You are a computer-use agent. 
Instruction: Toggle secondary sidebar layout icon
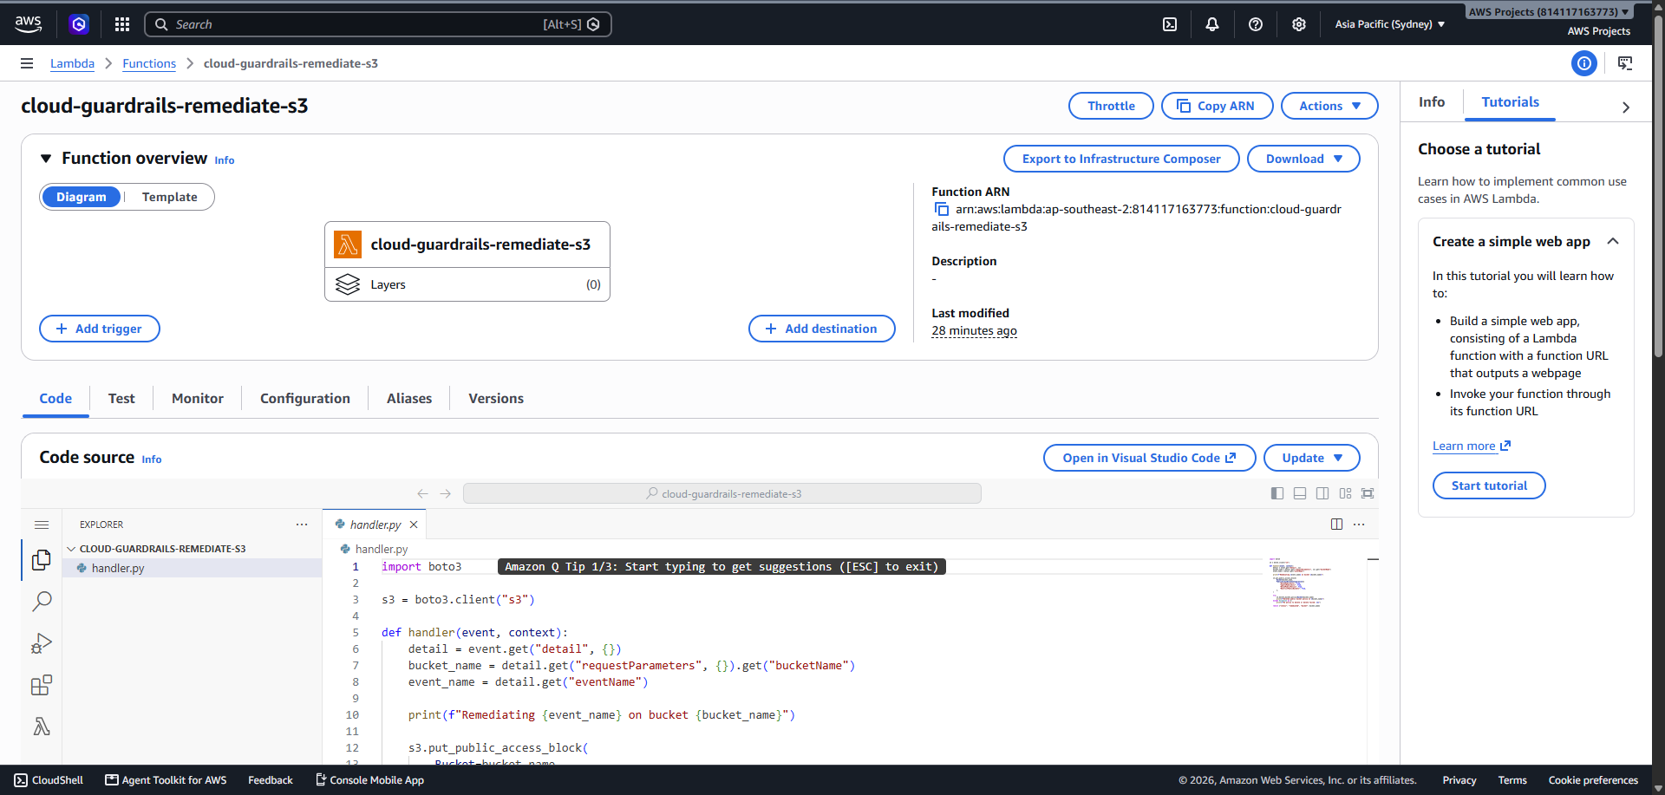[1322, 493]
